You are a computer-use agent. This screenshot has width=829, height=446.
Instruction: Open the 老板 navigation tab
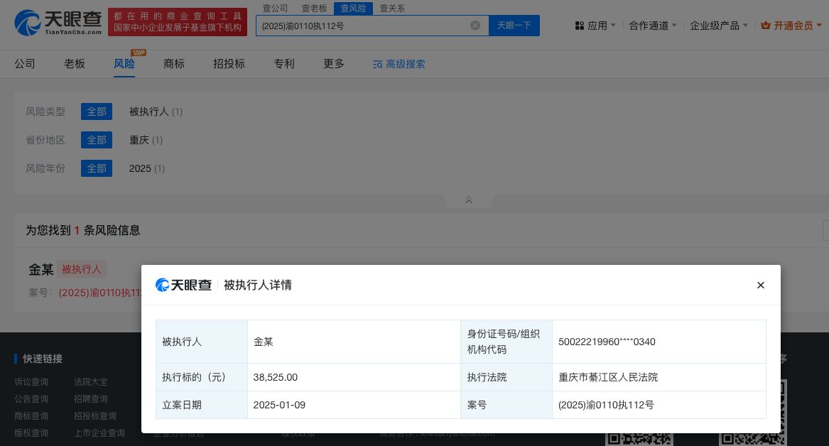click(75, 64)
